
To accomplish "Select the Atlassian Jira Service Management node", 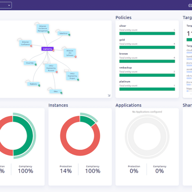I will coord(43,29).
